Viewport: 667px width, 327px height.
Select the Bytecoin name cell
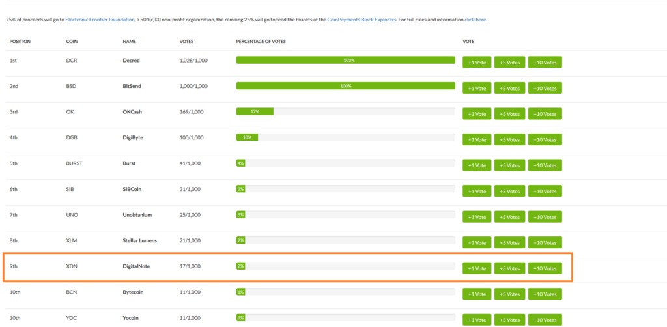click(x=133, y=292)
